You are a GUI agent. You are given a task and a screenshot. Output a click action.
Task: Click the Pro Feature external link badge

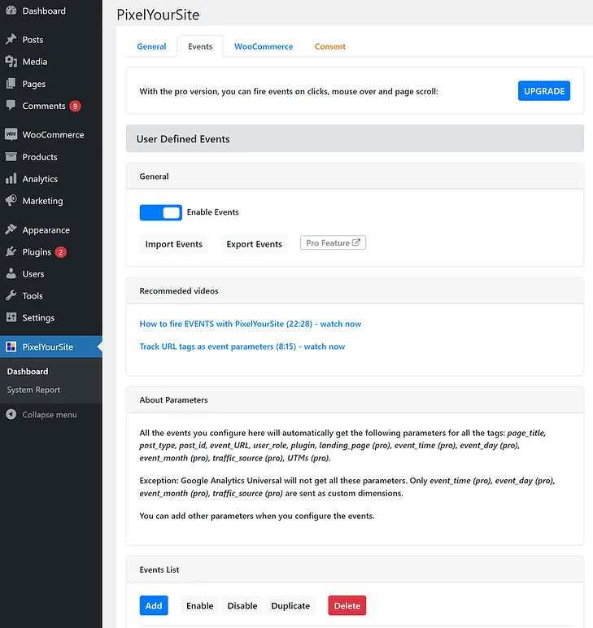pyautogui.click(x=333, y=243)
